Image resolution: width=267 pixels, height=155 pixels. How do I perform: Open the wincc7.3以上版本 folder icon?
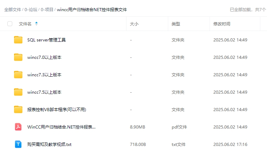18,75
